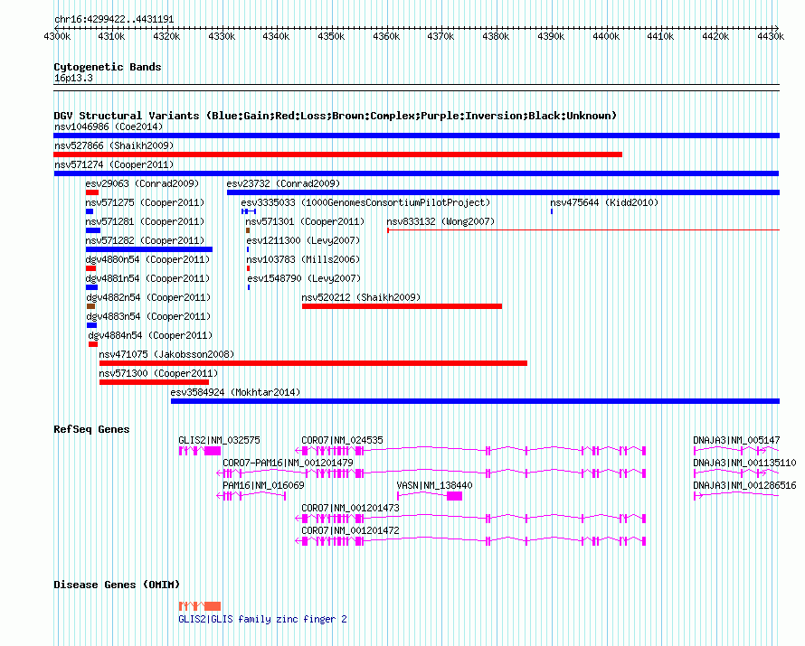Click the Cytogenetic Bands track title

pyautogui.click(x=108, y=67)
